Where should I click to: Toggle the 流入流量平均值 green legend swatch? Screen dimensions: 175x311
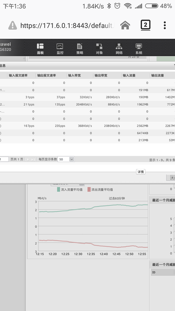coord(59,190)
